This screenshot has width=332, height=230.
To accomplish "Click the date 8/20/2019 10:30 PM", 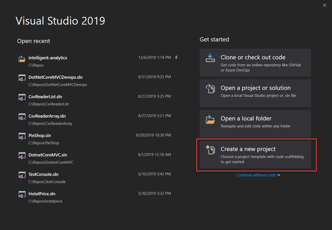I will click(x=153, y=135).
